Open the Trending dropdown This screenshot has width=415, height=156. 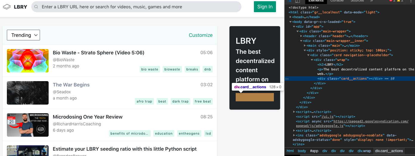[23, 35]
